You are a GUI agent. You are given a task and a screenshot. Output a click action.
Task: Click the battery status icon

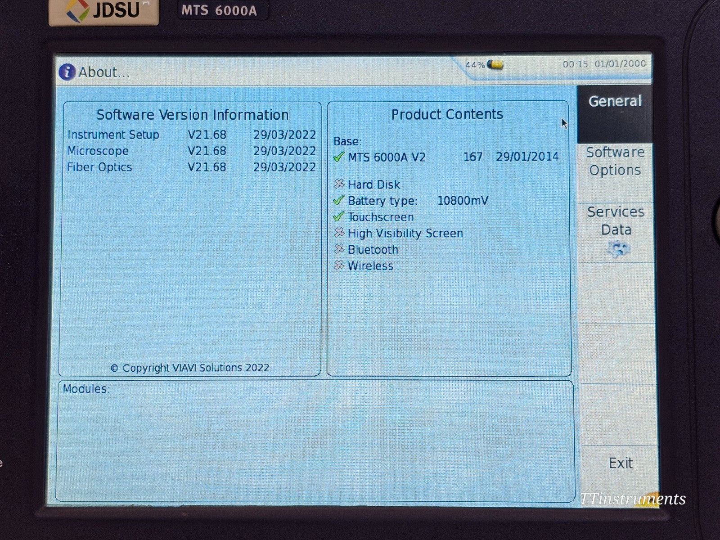(495, 65)
